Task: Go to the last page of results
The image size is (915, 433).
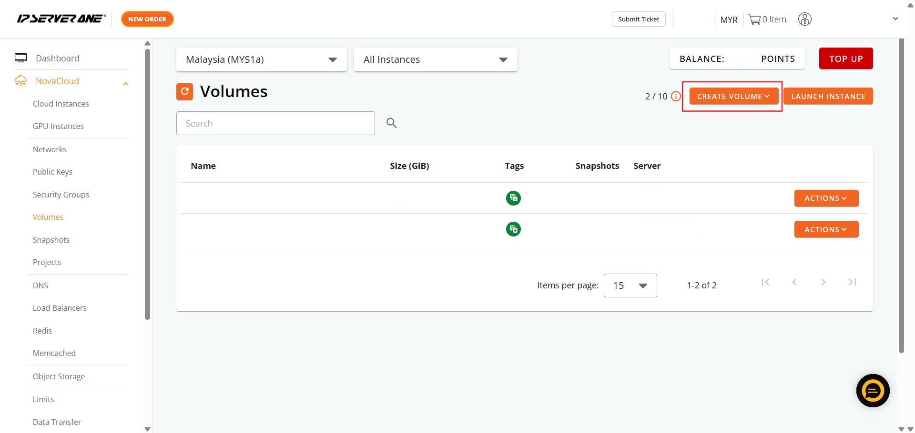Action: click(852, 282)
